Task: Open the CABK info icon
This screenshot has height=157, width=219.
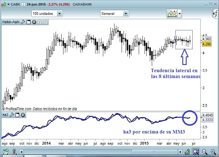Action: (23, 4)
